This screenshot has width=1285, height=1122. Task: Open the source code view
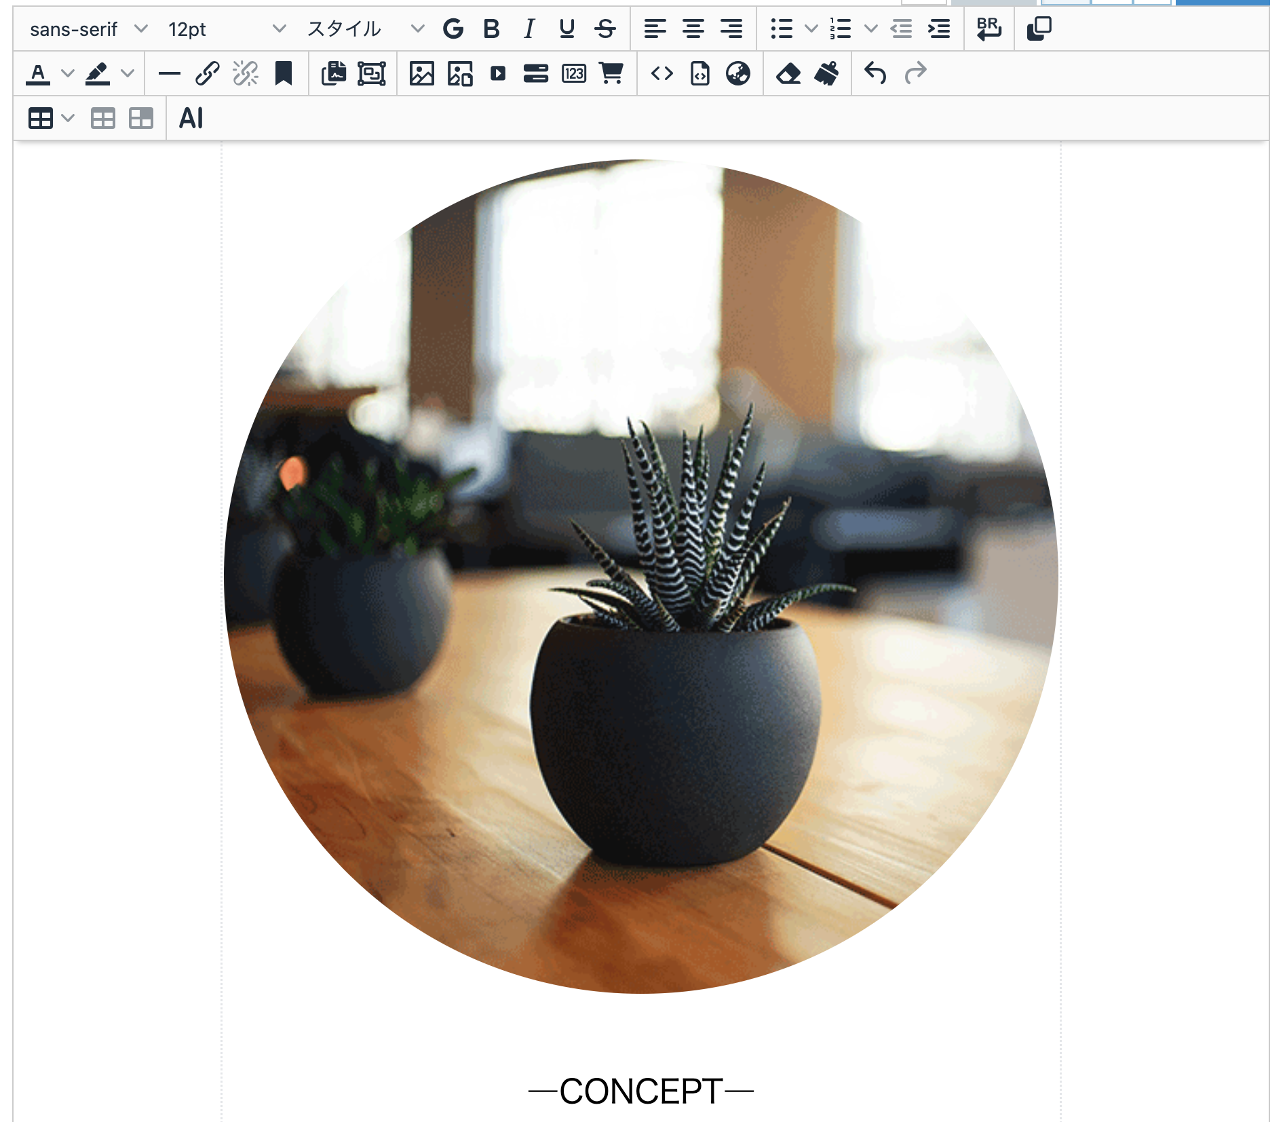tap(662, 74)
